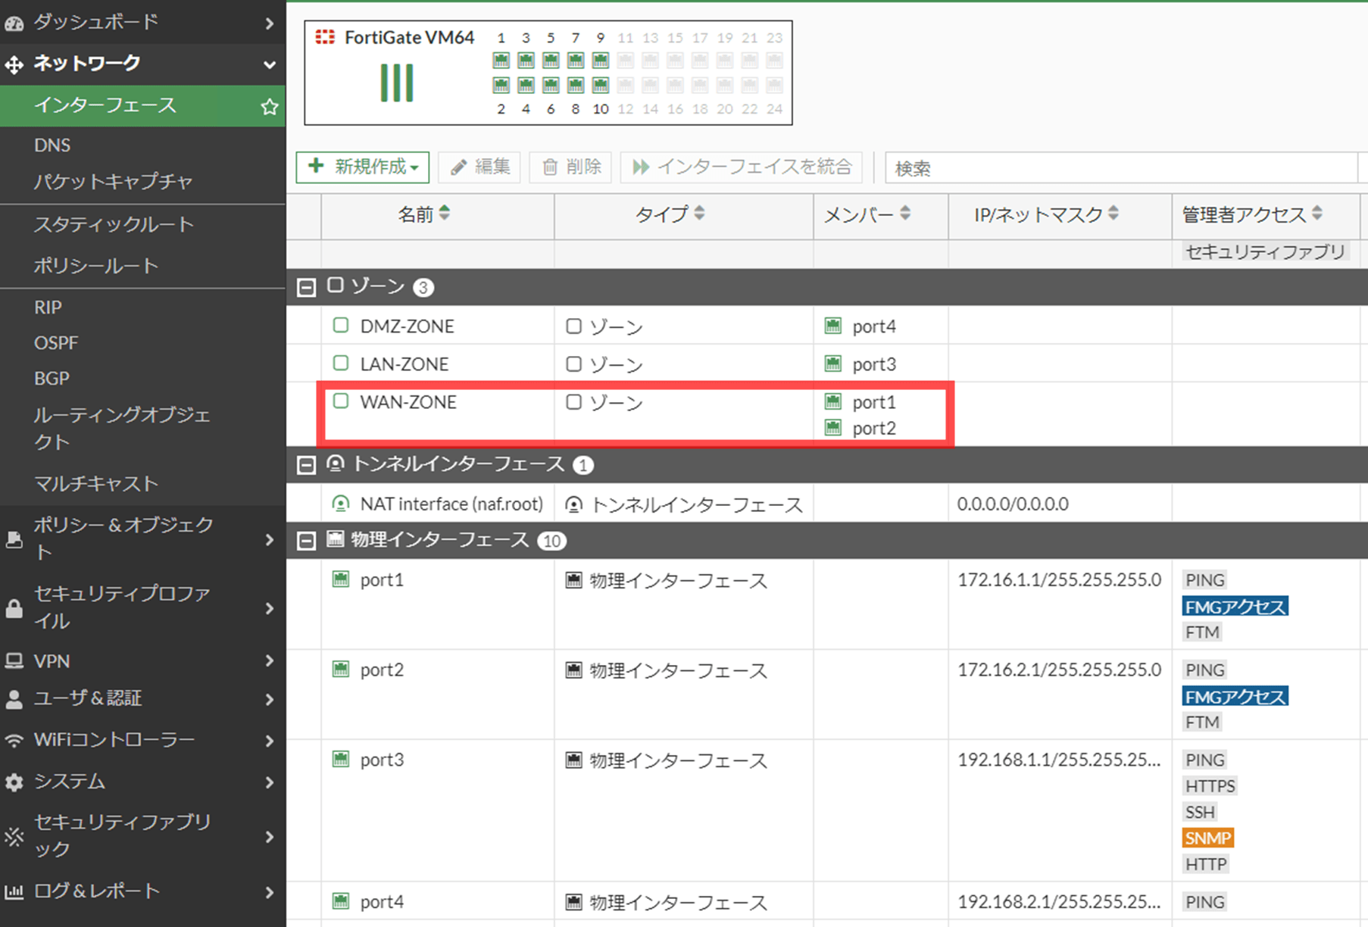The height and width of the screenshot is (927, 1368).
Task: Click the 検索 search field
Action: [1121, 168]
